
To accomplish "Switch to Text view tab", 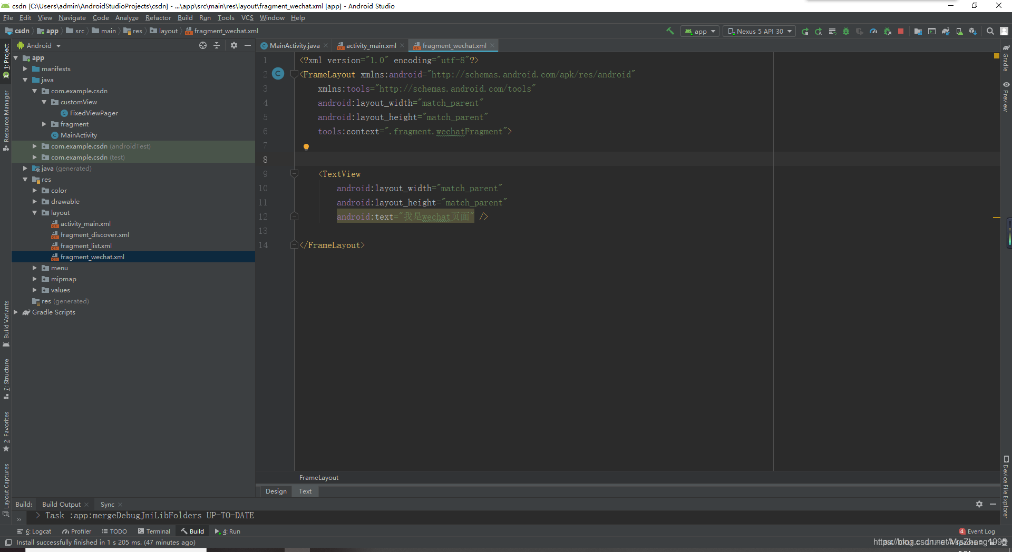I will [305, 491].
